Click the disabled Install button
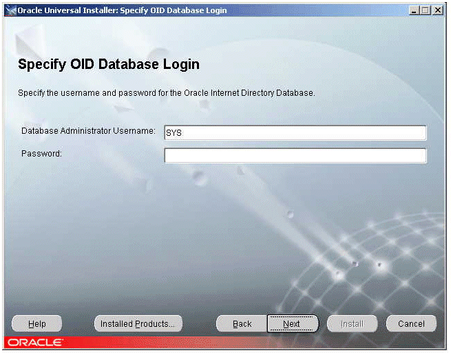The height and width of the screenshot is (353, 451). [x=352, y=323]
